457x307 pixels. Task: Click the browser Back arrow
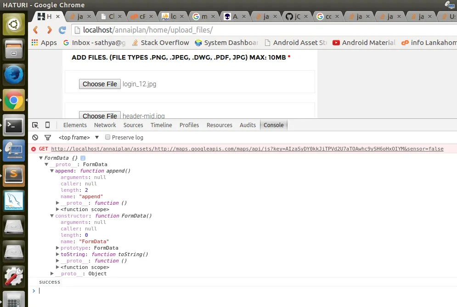[35, 30]
